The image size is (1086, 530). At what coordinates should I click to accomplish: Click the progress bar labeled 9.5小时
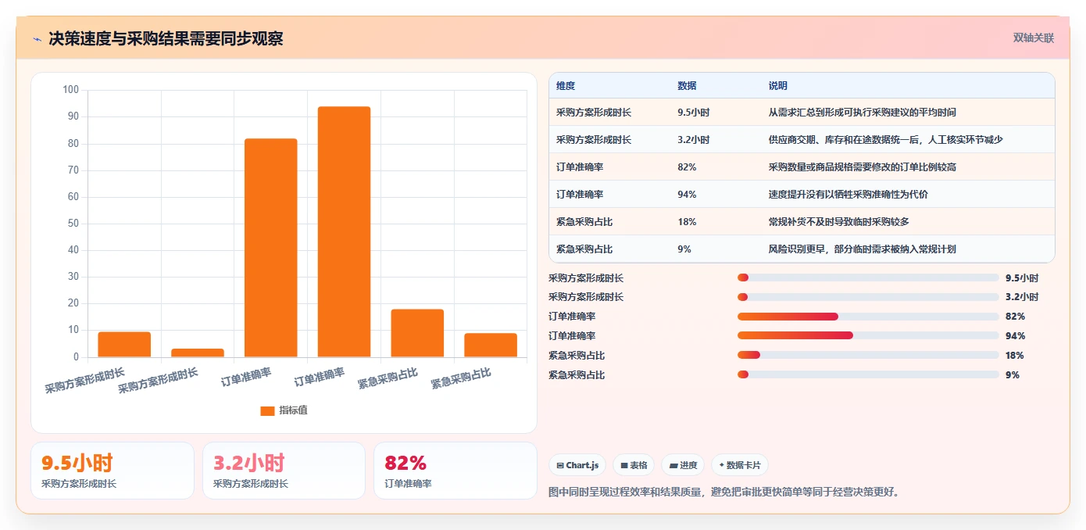click(868, 278)
